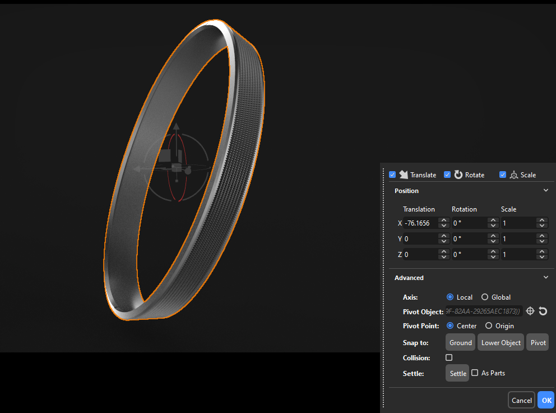Image resolution: width=556 pixels, height=413 pixels.
Task: Click the Cancel button
Action: click(521, 400)
